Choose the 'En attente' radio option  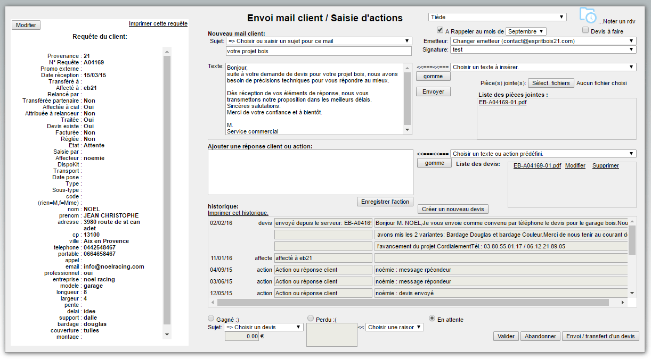coord(432,319)
